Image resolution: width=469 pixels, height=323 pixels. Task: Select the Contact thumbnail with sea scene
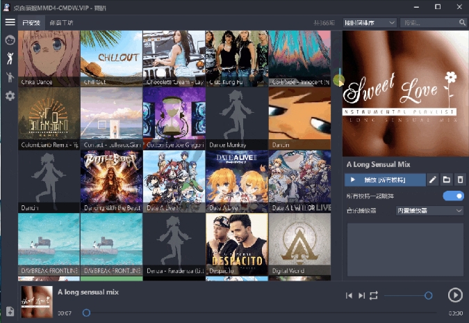tap(112, 118)
